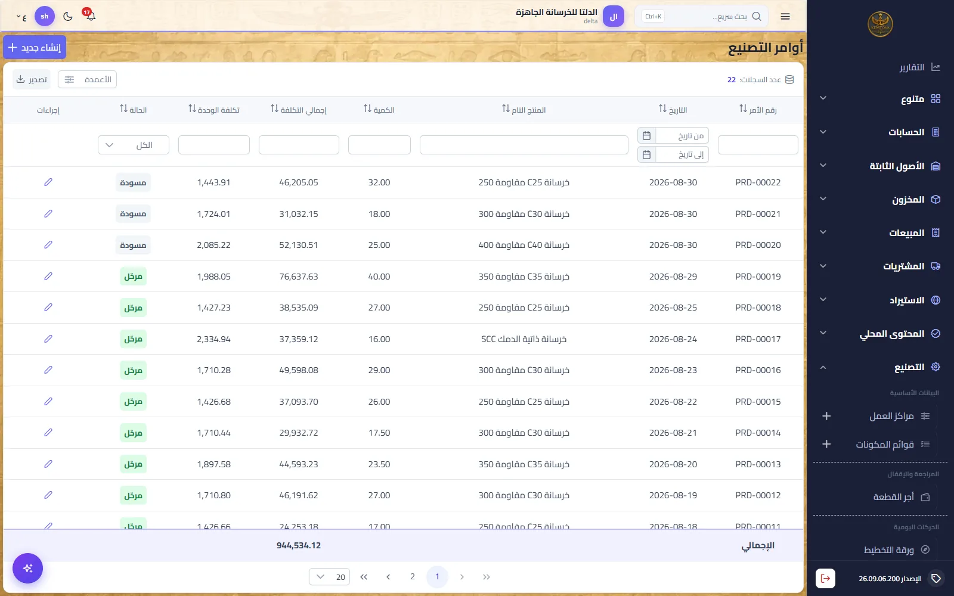The height and width of the screenshot is (596, 954).
Task: Click the quick search magnifier icon
Action: (x=757, y=17)
